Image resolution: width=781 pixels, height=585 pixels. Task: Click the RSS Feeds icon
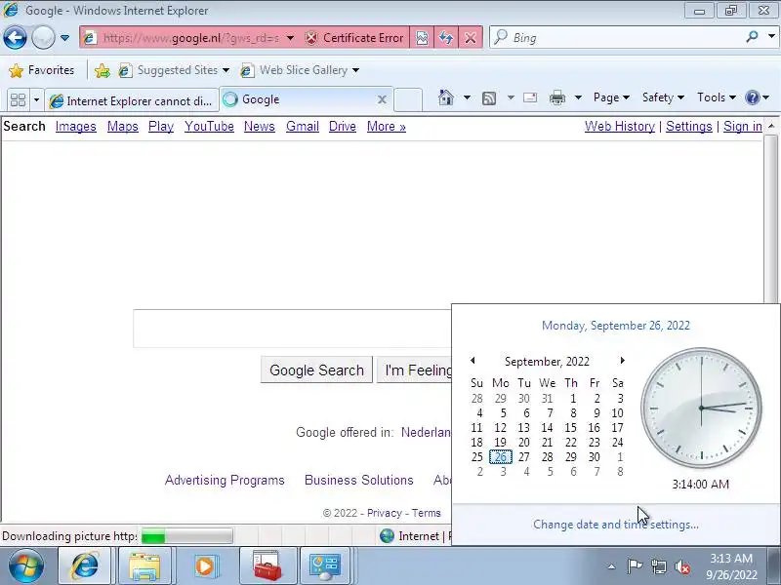pyautogui.click(x=489, y=98)
